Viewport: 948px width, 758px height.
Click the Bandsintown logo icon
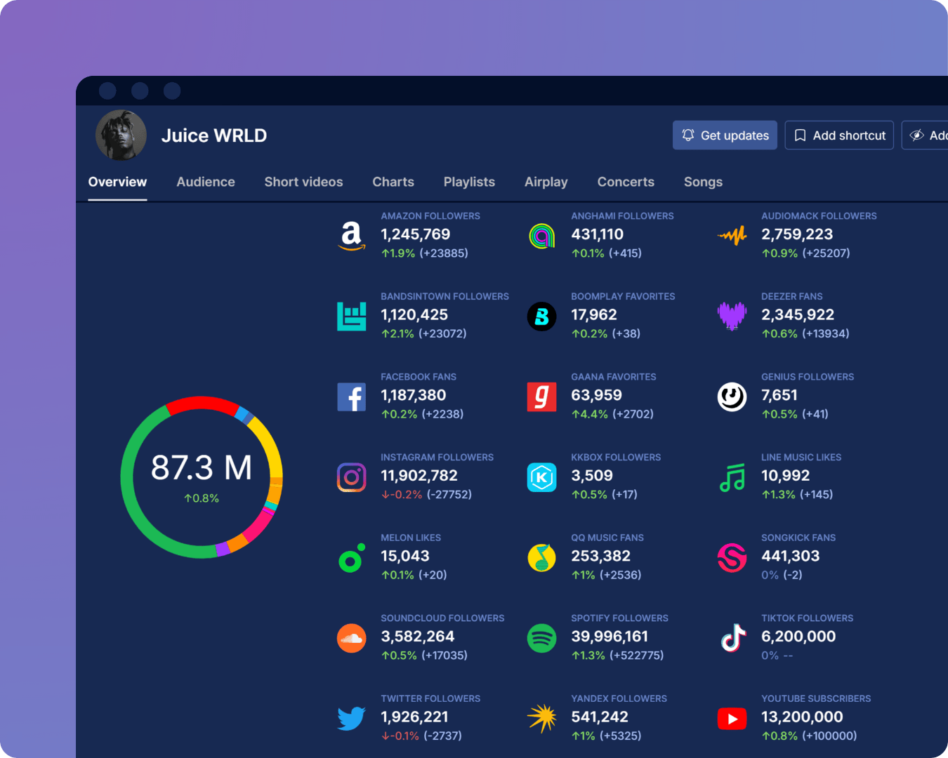352,317
